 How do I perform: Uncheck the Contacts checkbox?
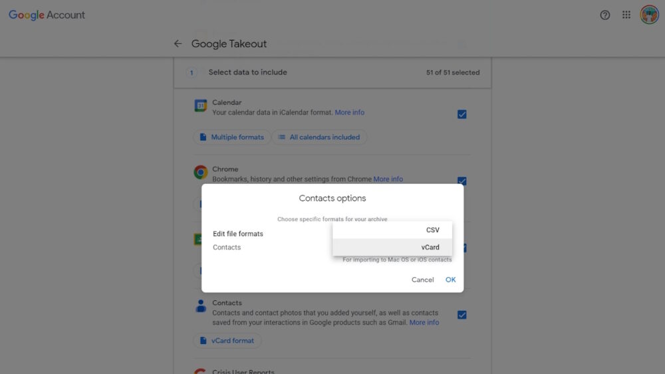462,315
